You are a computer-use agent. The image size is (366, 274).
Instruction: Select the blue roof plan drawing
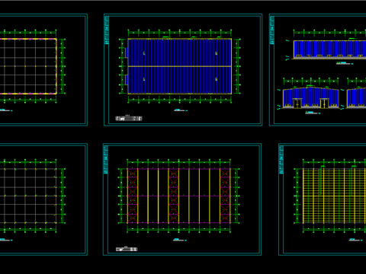coord(179,66)
